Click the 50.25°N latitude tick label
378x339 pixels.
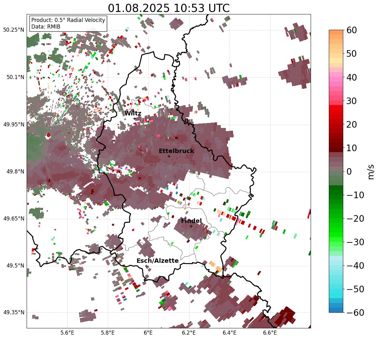(13, 30)
